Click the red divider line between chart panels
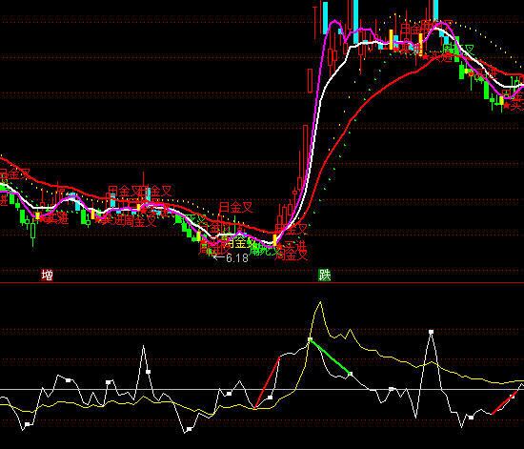Viewport: 524px width, 449px height. (x=262, y=283)
